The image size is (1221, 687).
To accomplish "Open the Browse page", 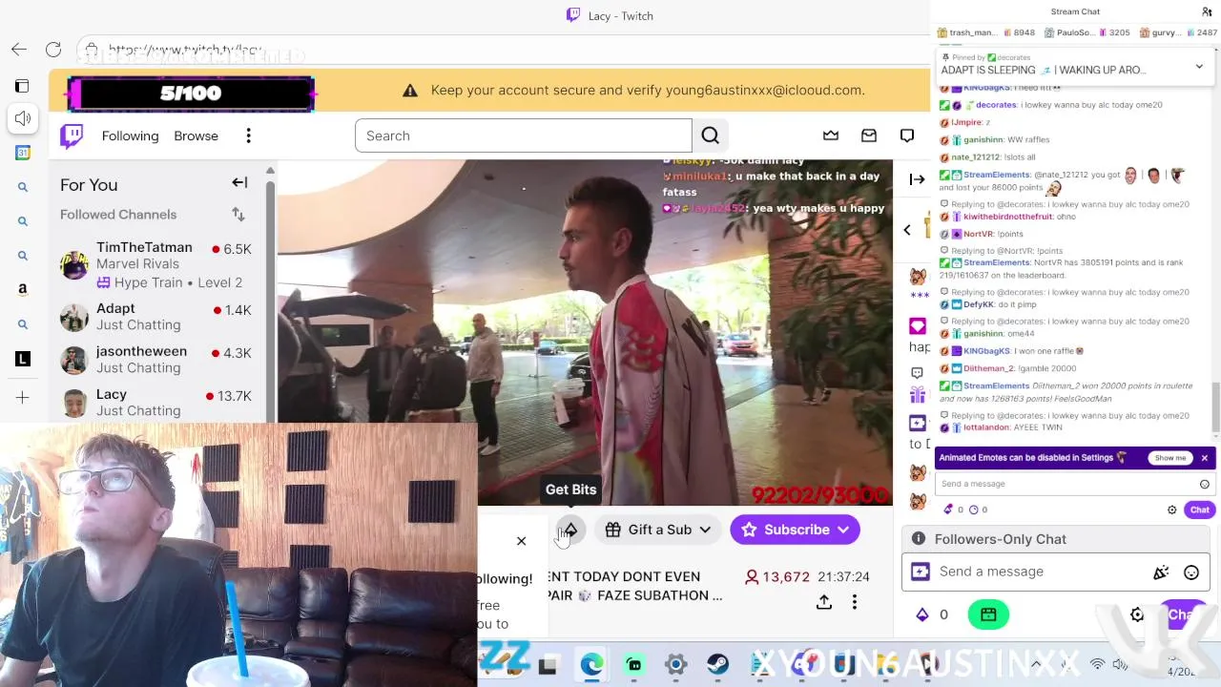I will coord(196,135).
